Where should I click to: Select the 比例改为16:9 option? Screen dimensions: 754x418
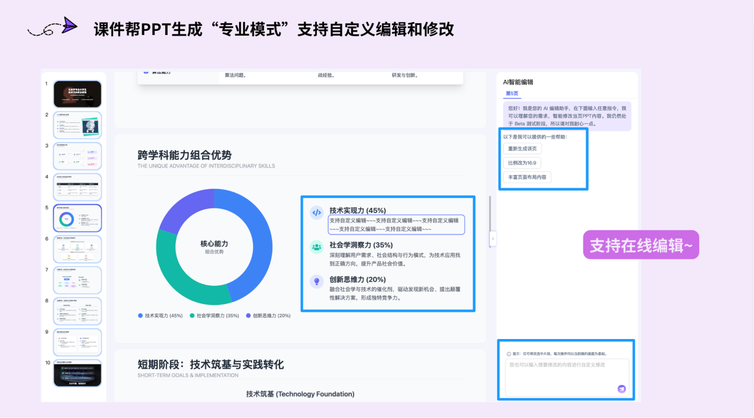(522, 163)
